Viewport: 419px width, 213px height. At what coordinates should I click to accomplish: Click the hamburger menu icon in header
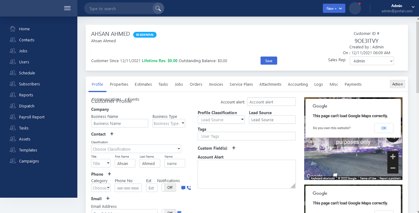[67, 8]
